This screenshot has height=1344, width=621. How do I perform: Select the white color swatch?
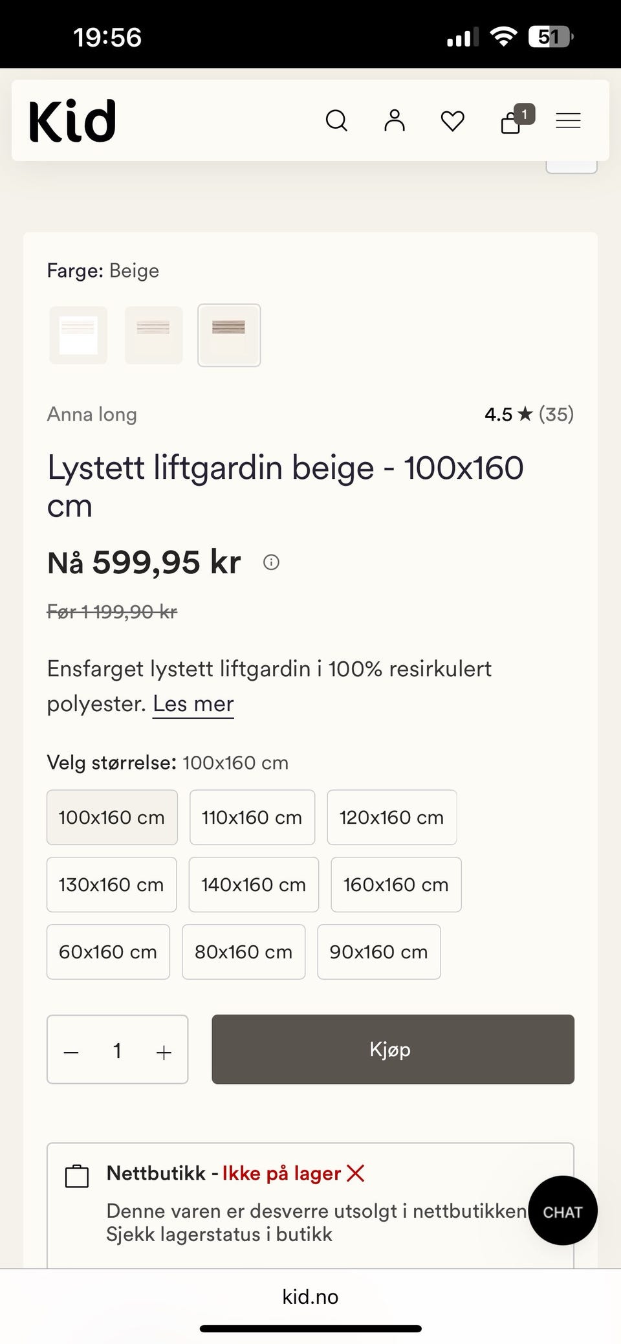[78, 335]
